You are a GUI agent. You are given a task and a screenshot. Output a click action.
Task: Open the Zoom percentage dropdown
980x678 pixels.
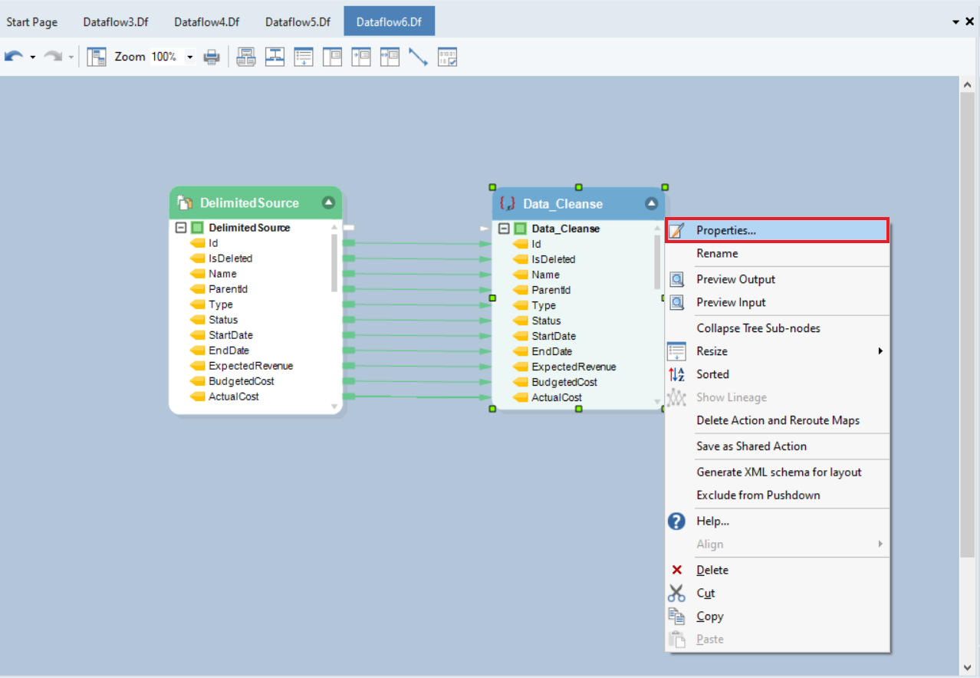coord(190,58)
